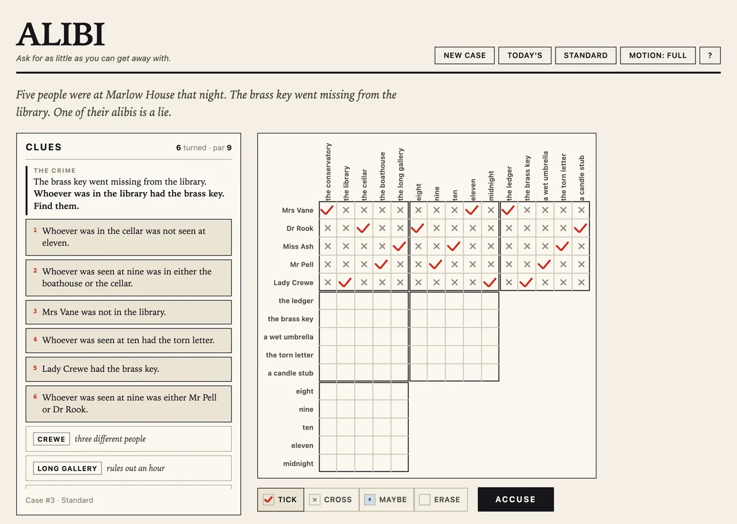Viewport: 737px width, 524px height.
Task: Click clue 6 about Mr Pell or Dr Rook
Action: 128,403
